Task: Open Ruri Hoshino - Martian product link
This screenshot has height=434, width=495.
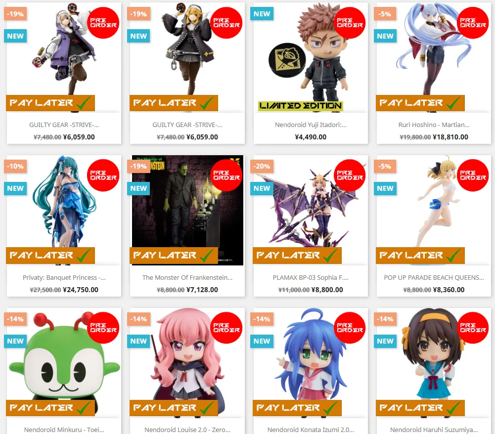Action: 434,125
